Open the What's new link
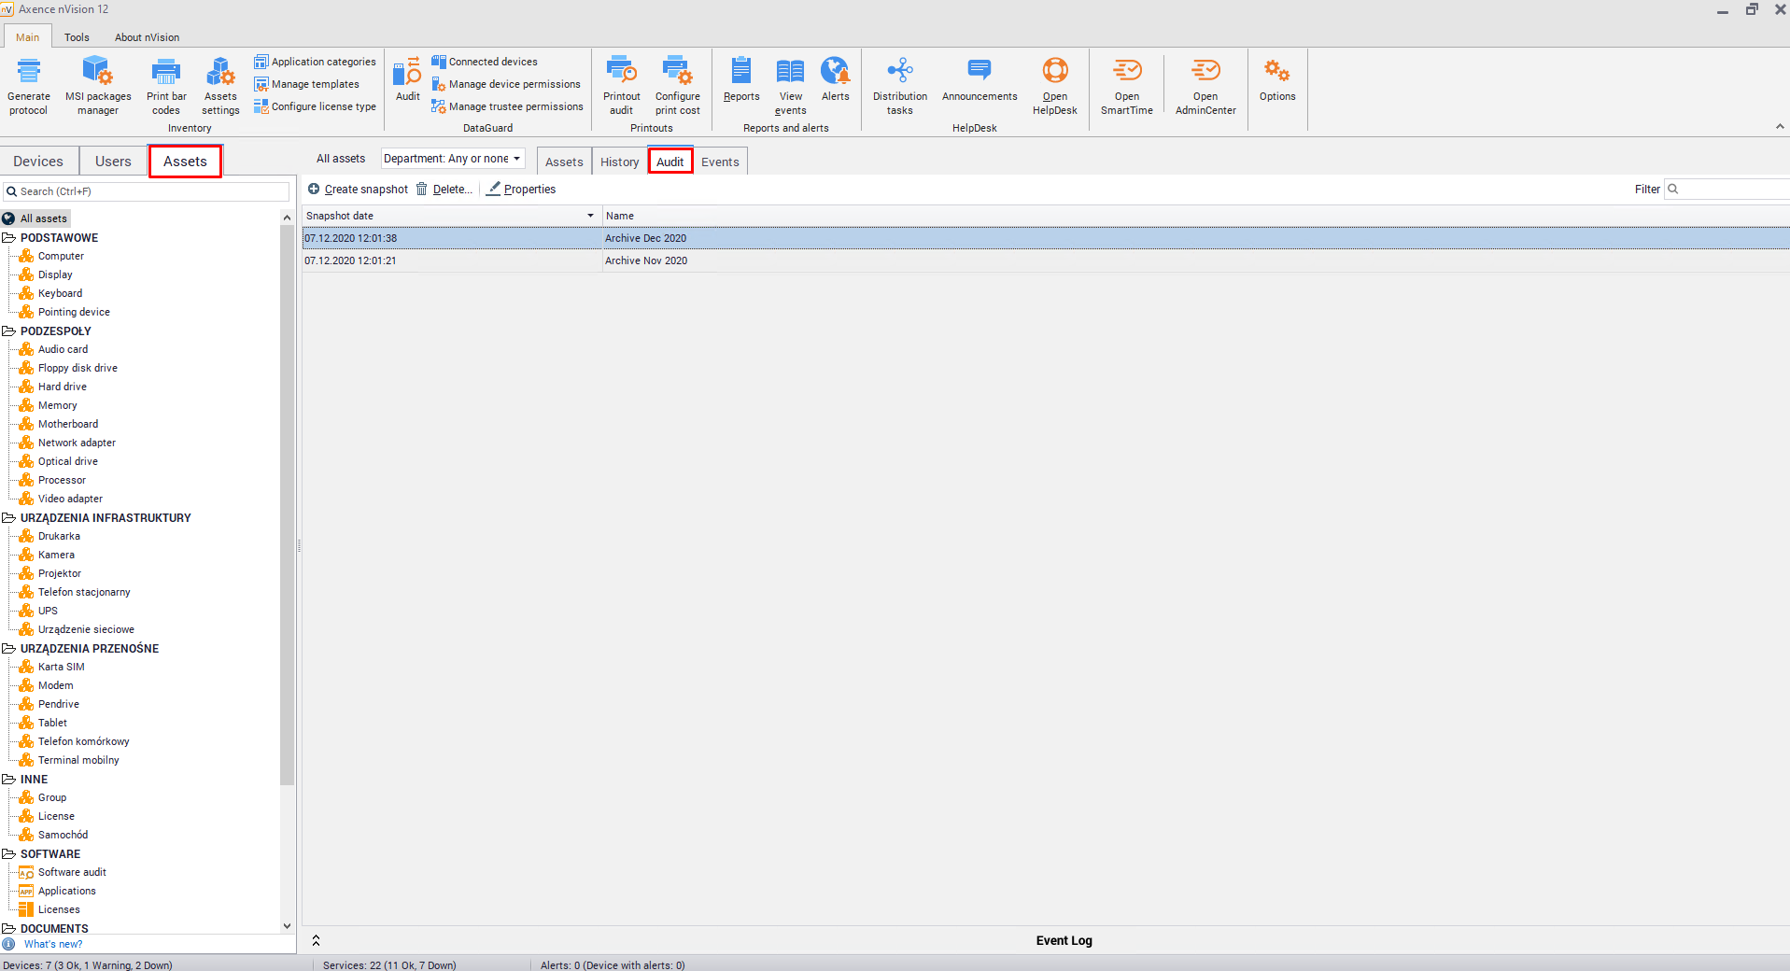The width and height of the screenshot is (1790, 971). pyautogui.click(x=53, y=944)
